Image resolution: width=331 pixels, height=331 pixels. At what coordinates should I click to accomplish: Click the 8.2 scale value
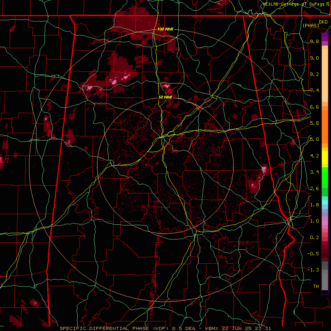pos(314,74)
